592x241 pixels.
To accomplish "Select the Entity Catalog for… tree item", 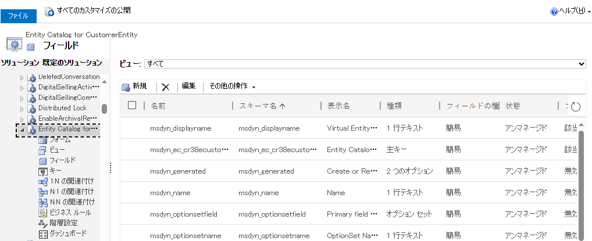I will pyautogui.click(x=68, y=129).
